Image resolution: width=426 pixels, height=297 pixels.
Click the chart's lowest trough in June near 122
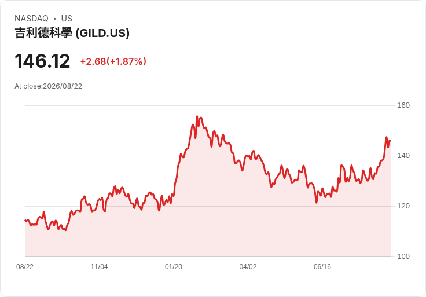pos(316,203)
